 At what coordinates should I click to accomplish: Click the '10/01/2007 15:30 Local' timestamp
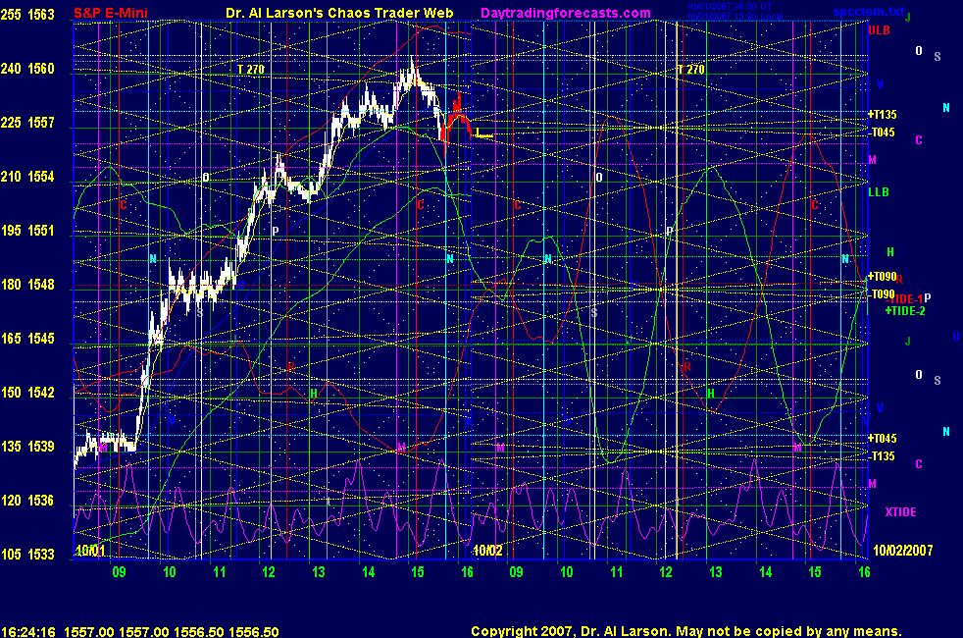pos(735,16)
